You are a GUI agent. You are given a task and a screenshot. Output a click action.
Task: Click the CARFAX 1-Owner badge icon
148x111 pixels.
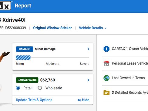[x=106, y=49]
